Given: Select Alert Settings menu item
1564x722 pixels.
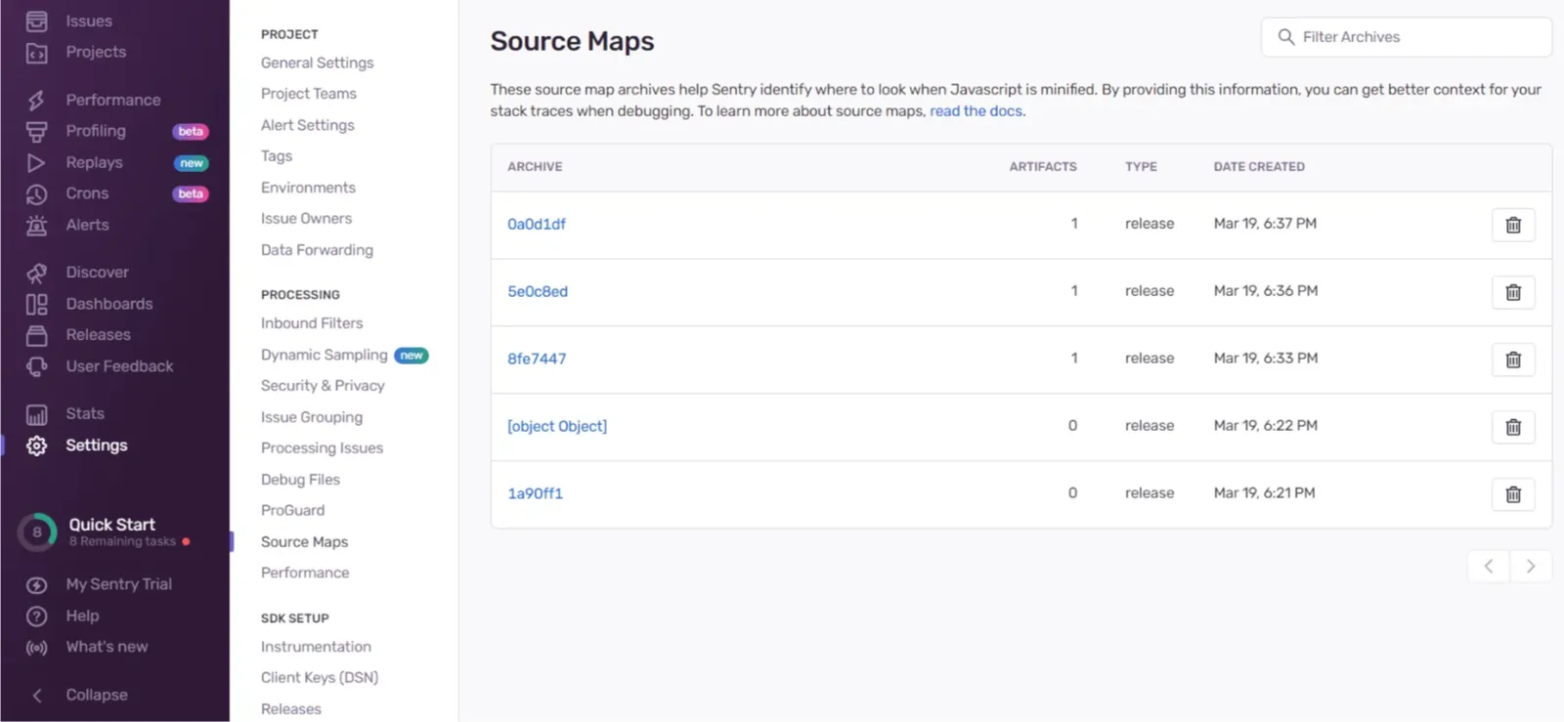Looking at the screenshot, I should click(307, 125).
